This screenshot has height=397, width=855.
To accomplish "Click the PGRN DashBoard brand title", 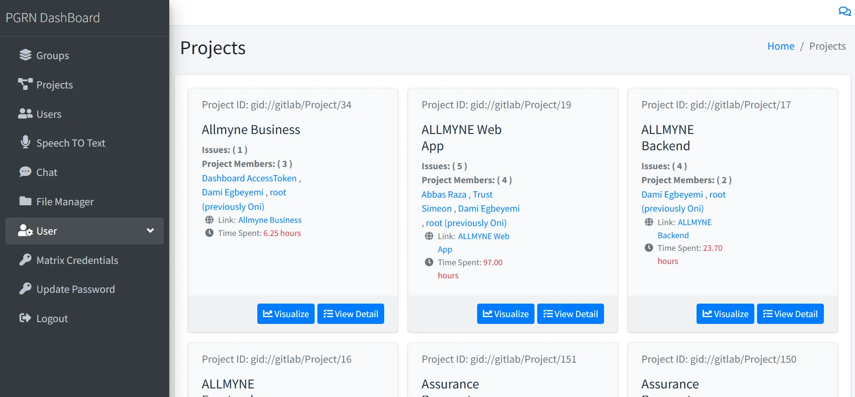I will coord(53,18).
